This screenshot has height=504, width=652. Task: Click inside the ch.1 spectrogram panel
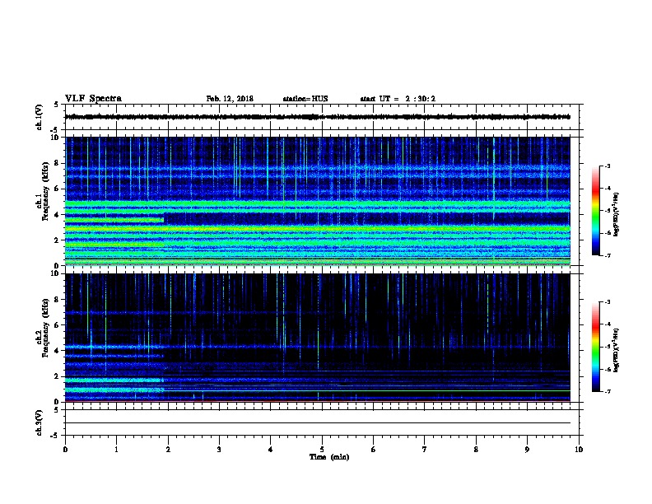[x=318, y=201]
